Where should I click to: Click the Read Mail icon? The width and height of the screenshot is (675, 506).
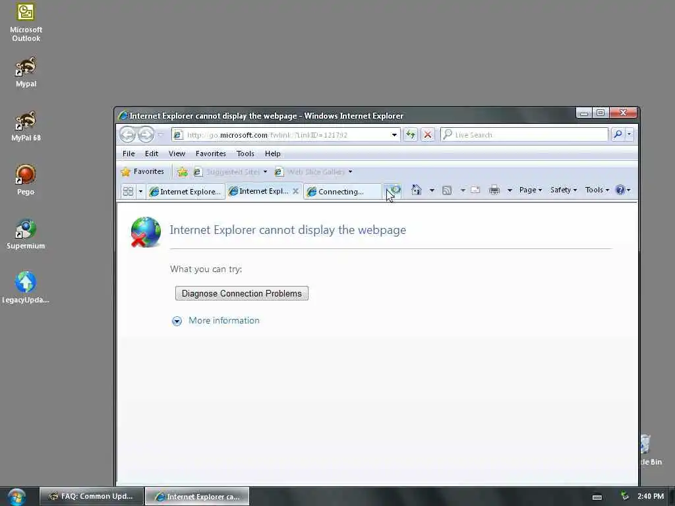[x=475, y=190]
